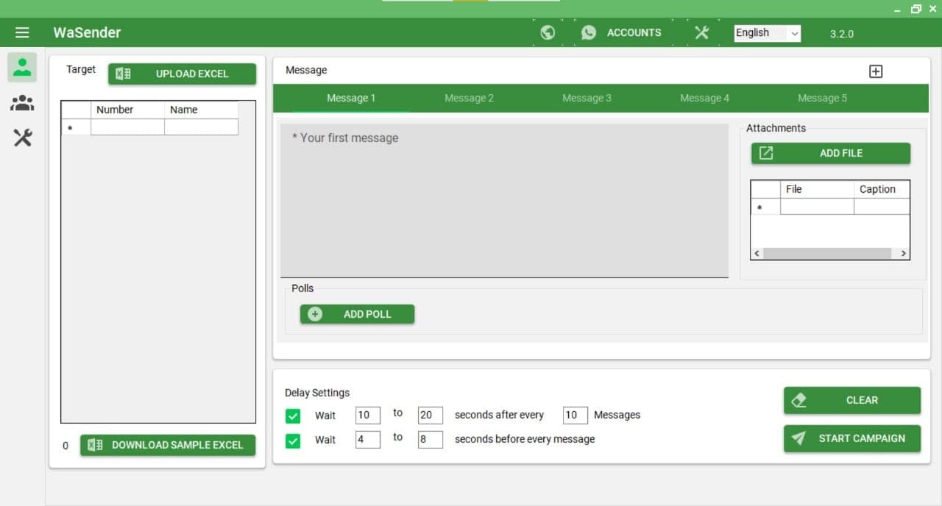Screen dimensions: 942x506
Task: Click the Name column header
Action: point(201,110)
